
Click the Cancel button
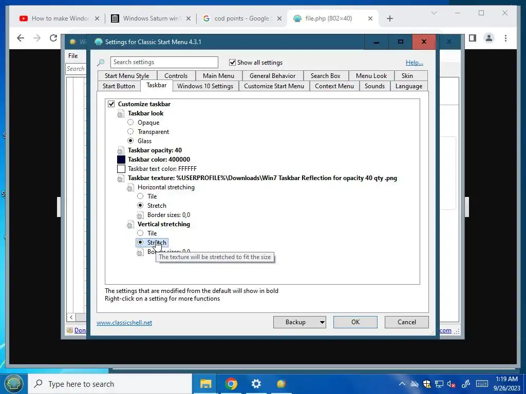[407, 322]
